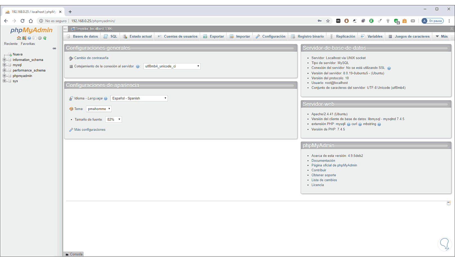This screenshot has height=262, width=455.
Task: Click the SSL connection help icon
Action: (x=389, y=68)
